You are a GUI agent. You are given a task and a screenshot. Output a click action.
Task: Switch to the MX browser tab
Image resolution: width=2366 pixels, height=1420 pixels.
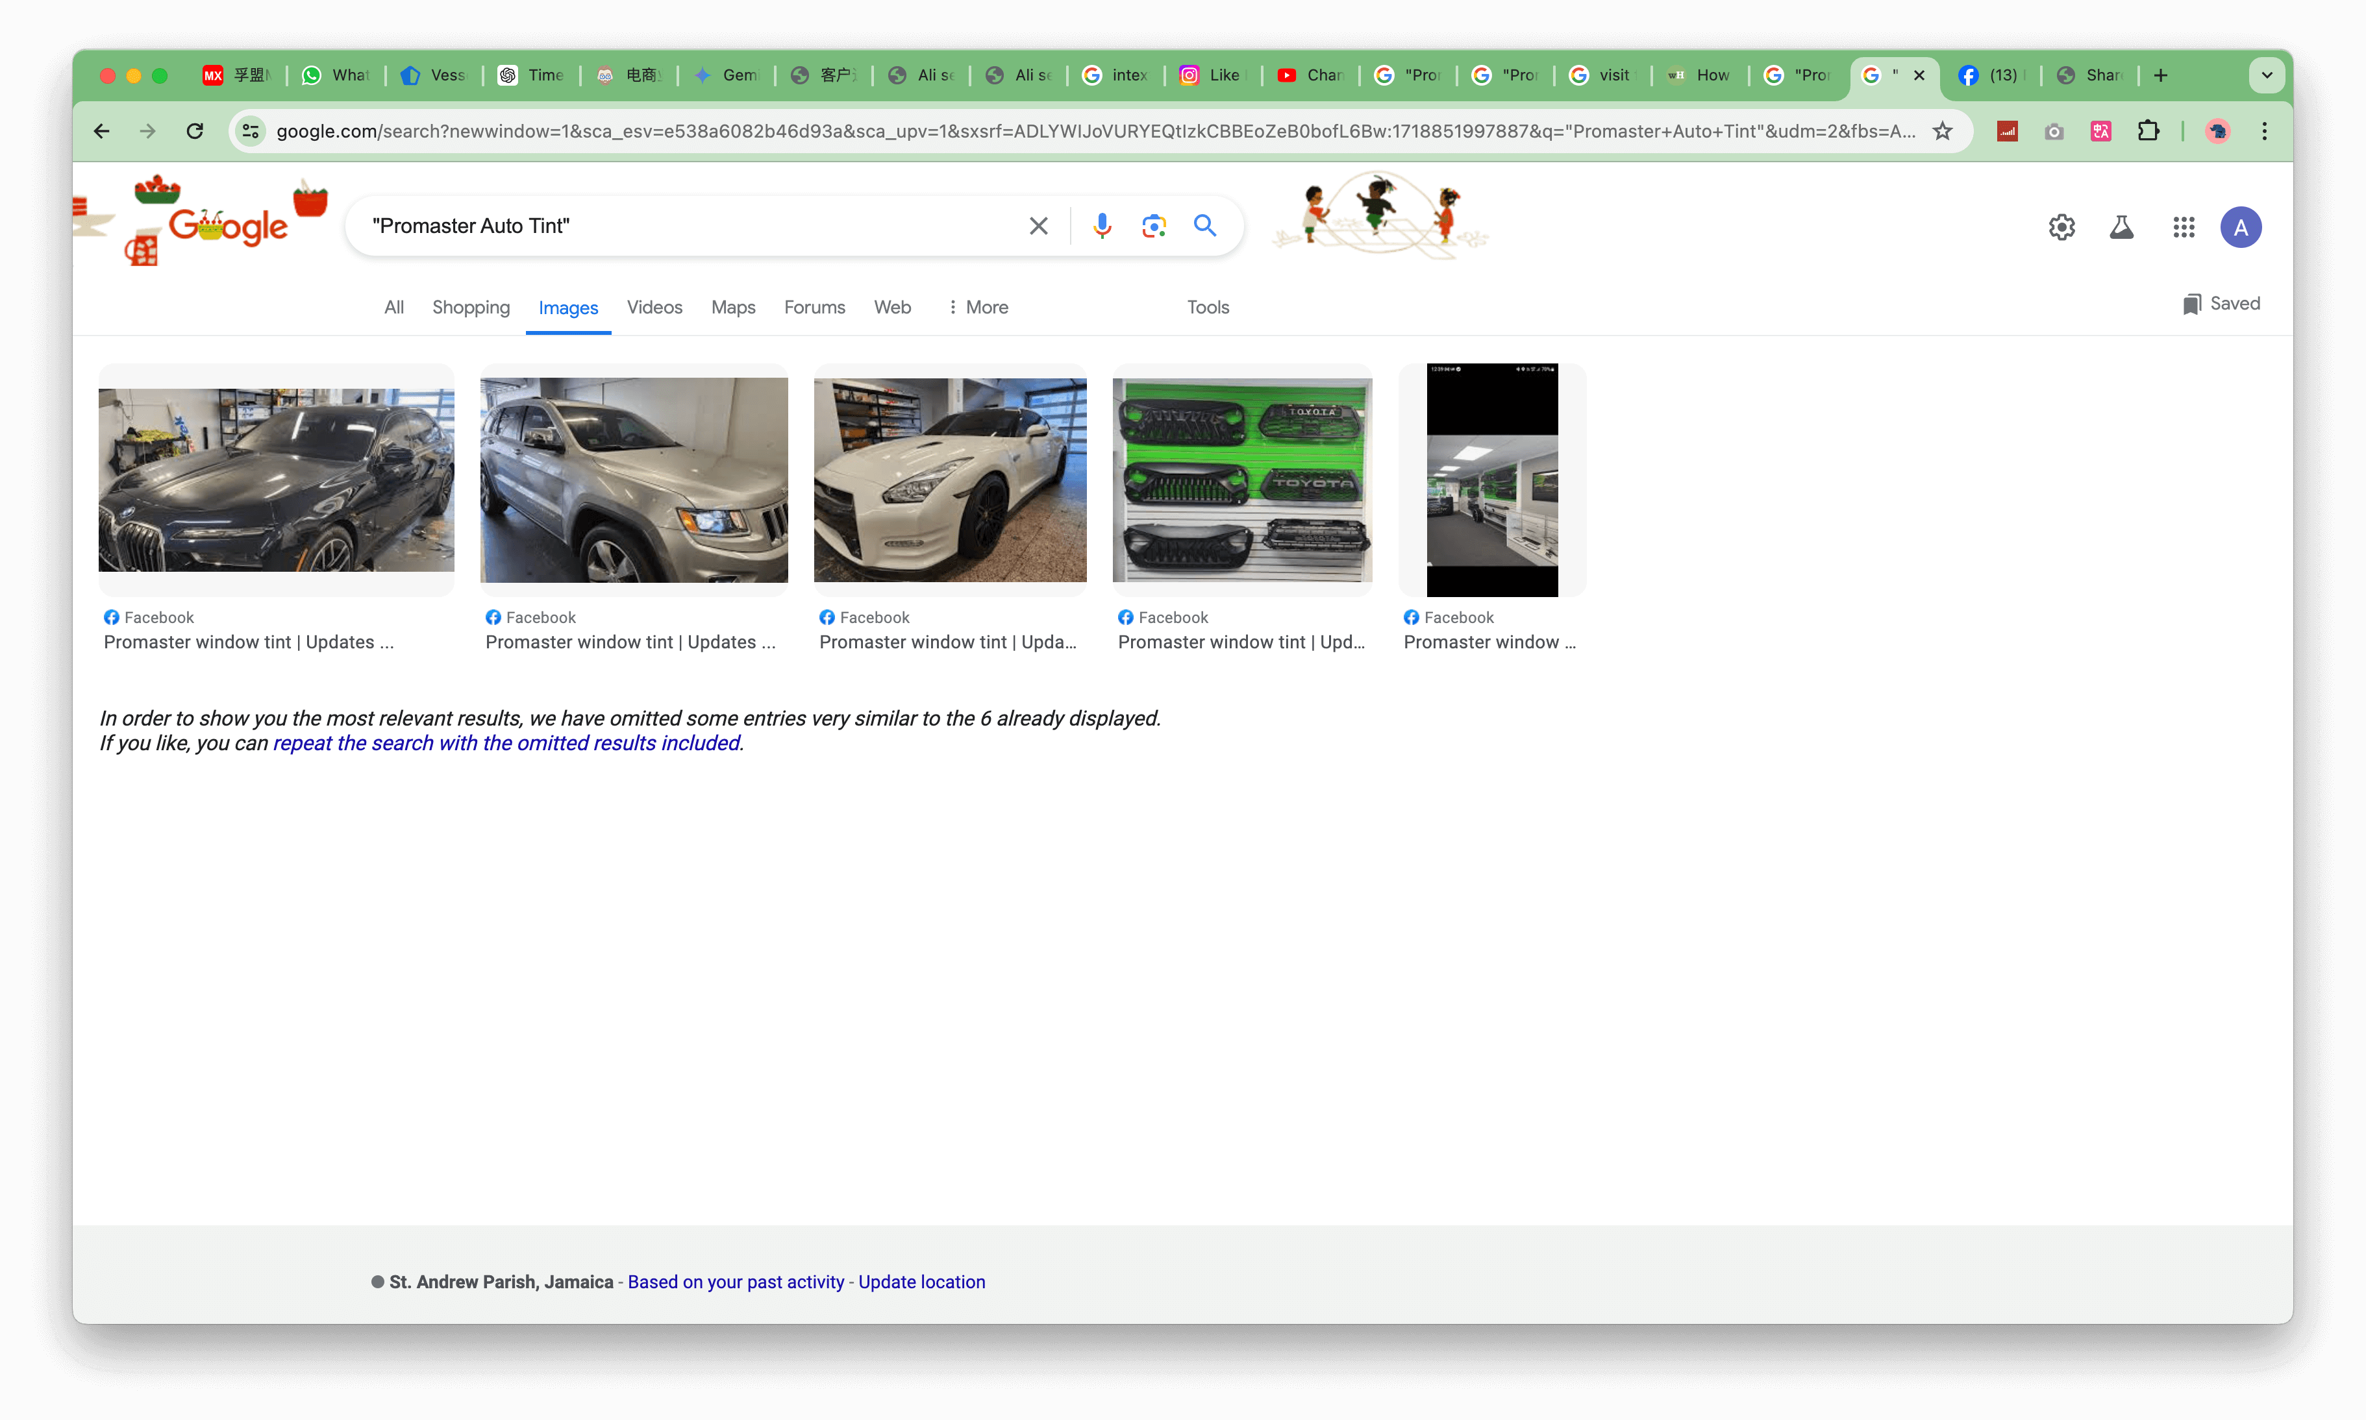[x=238, y=75]
